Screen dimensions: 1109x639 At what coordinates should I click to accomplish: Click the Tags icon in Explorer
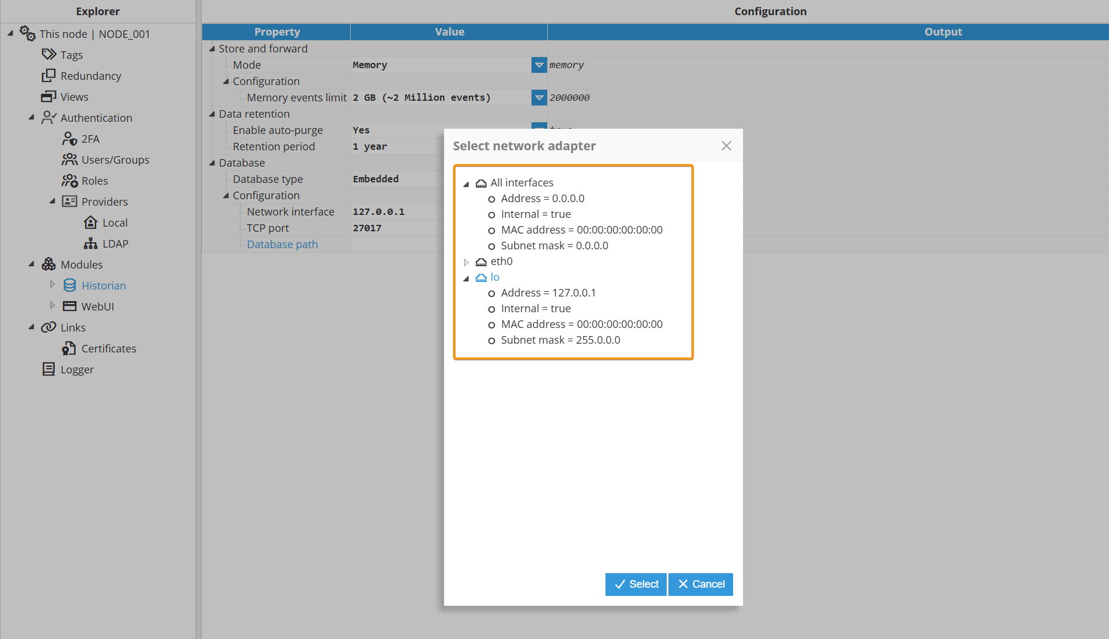49,55
